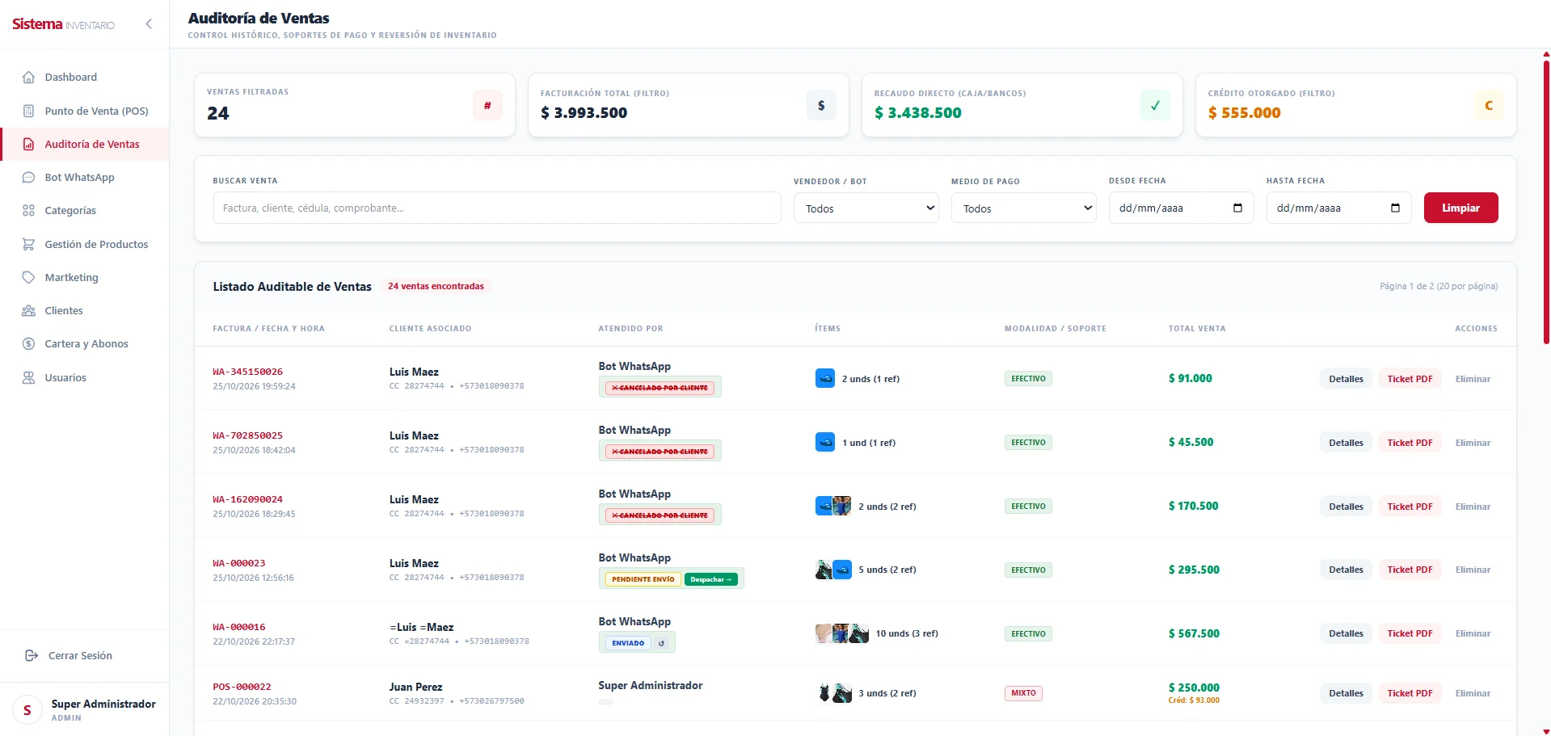
Task: Click the ENVIADO badge on WA-000016
Action: (x=628, y=643)
